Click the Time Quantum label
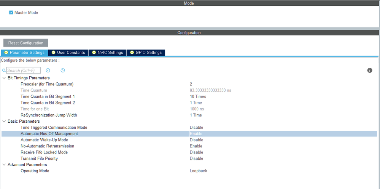 (x=34, y=90)
